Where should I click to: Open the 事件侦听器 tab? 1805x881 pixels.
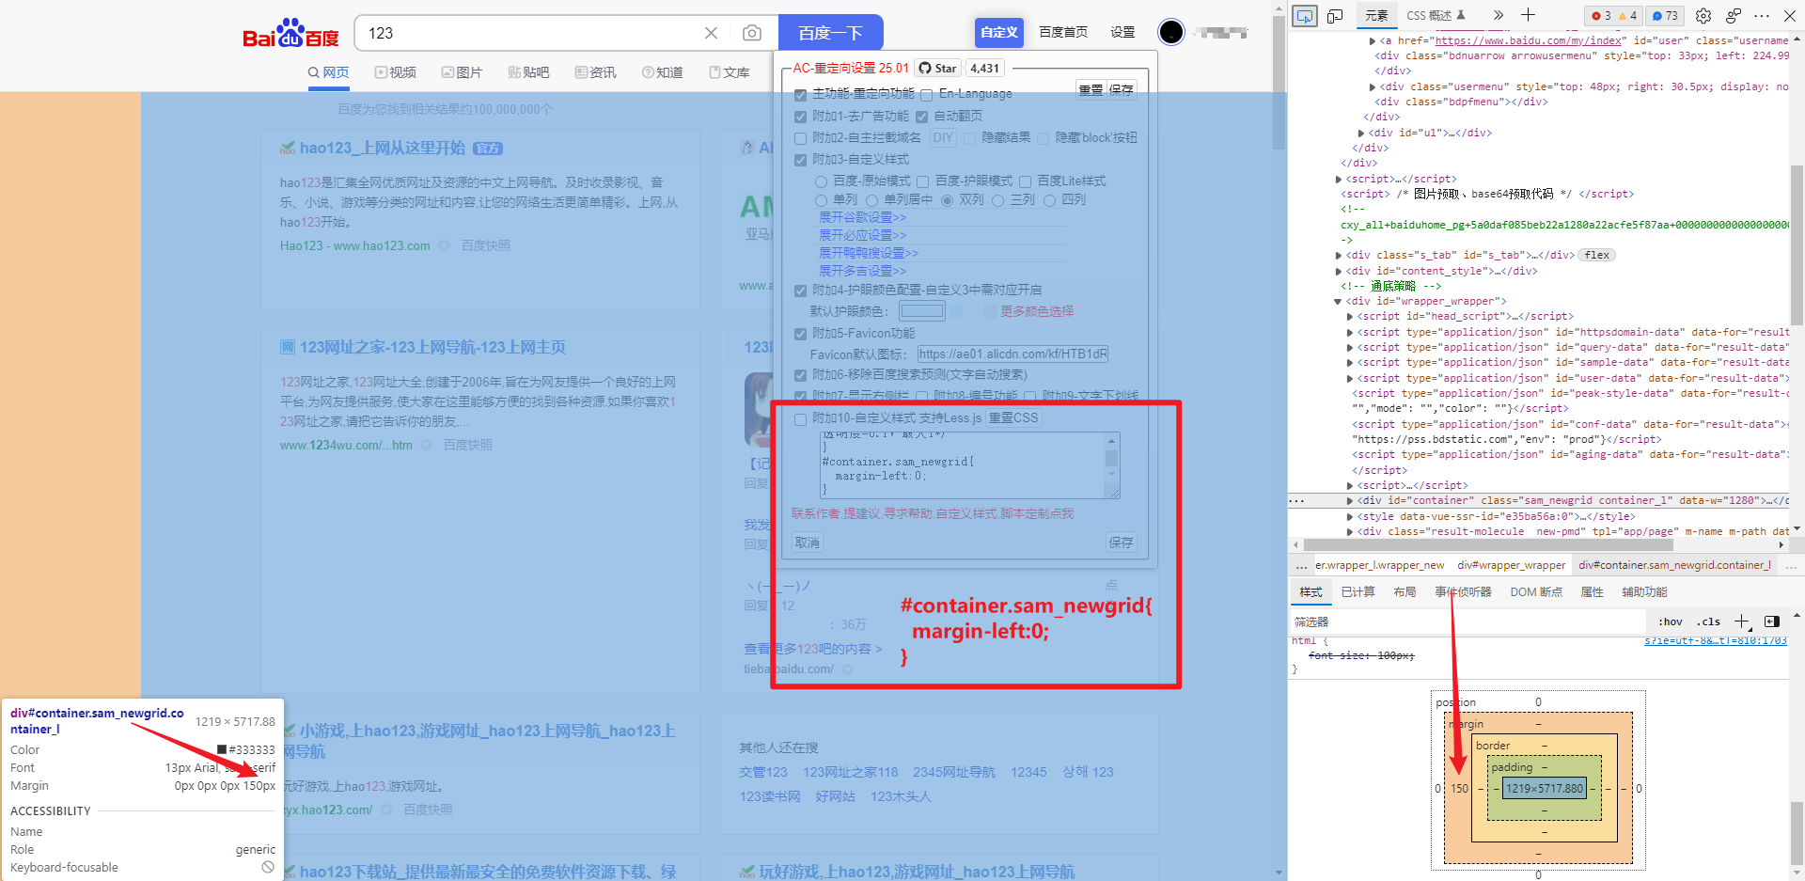[x=1463, y=592]
